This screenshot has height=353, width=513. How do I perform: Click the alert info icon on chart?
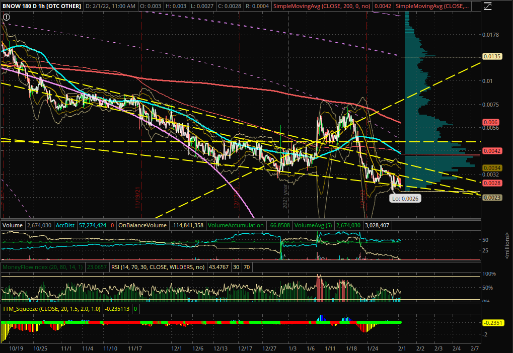[x=6, y=17]
